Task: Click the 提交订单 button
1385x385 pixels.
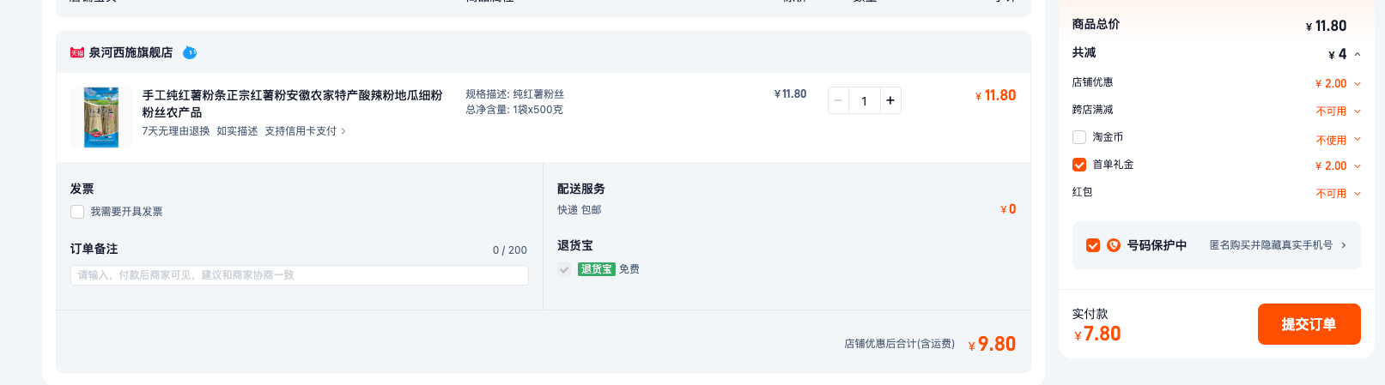Action: [x=1309, y=324]
